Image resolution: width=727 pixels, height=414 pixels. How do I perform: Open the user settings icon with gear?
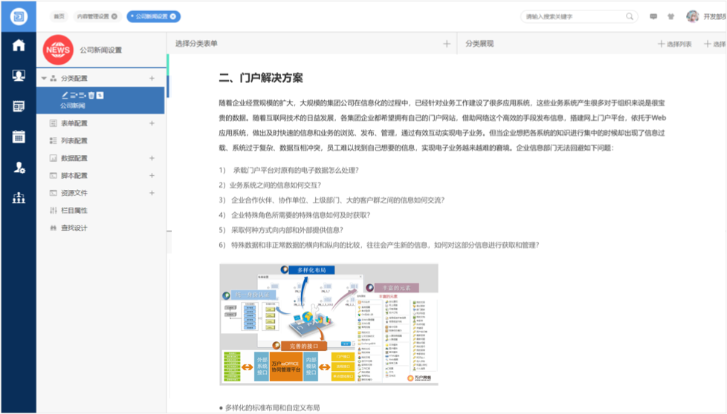click(x=18, y=168)
